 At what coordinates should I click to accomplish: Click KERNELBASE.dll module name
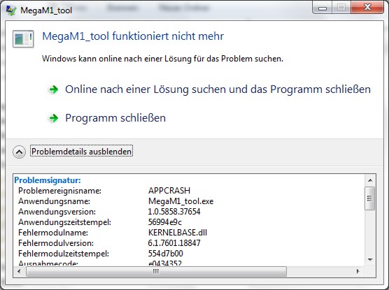pyautogui.click(x=178, y=233)
